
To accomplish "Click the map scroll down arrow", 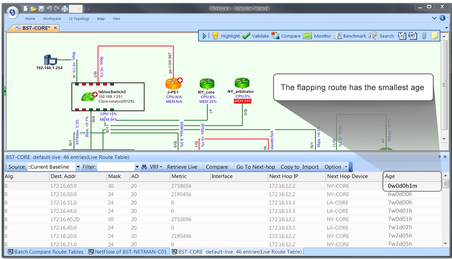I will (444, 139).
